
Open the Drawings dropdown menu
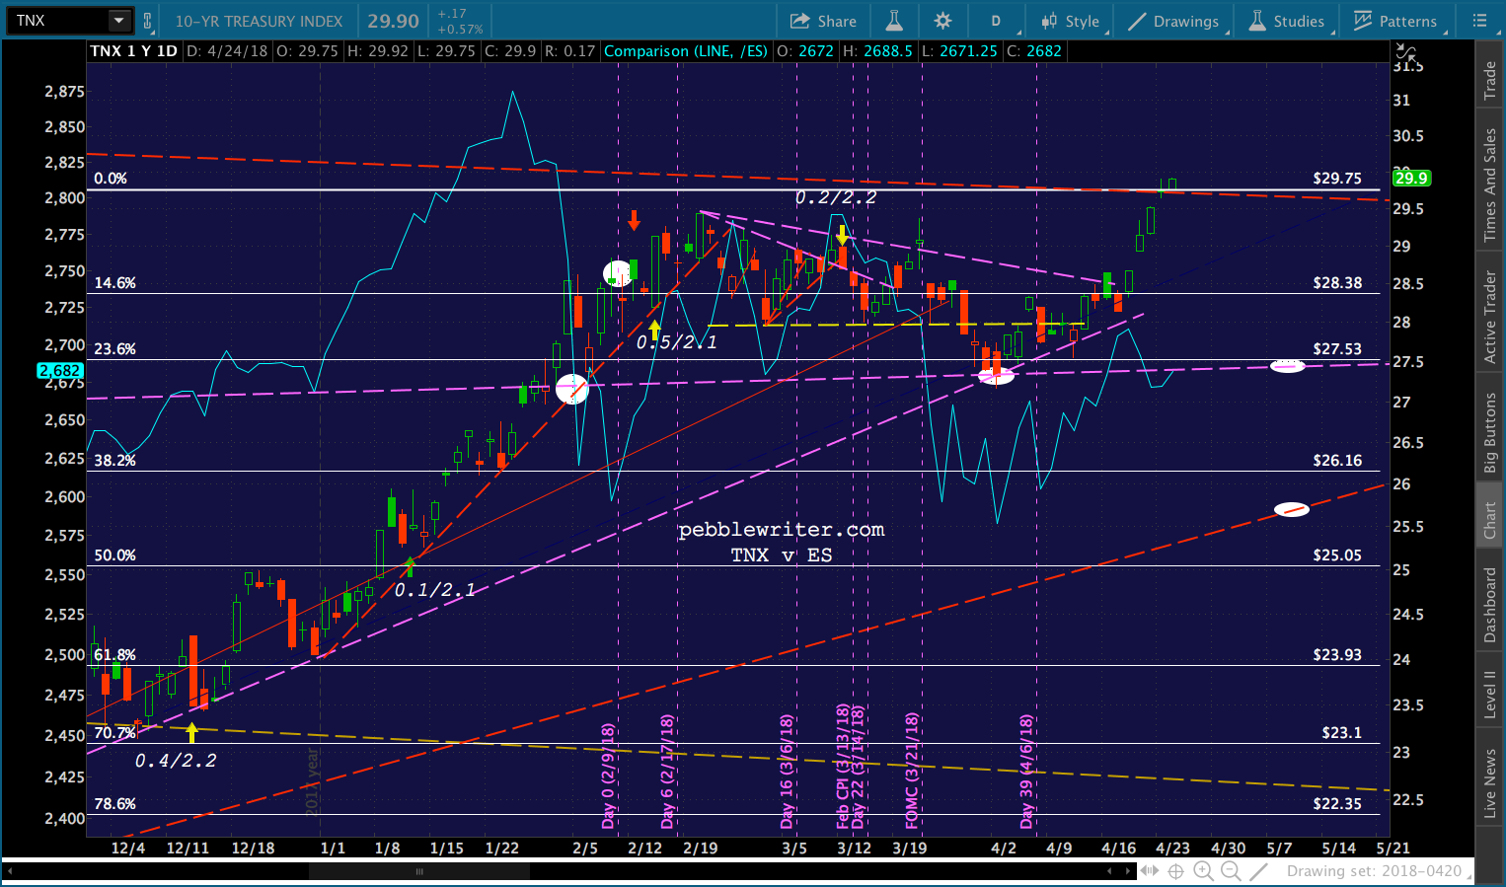pos(1173,21)
